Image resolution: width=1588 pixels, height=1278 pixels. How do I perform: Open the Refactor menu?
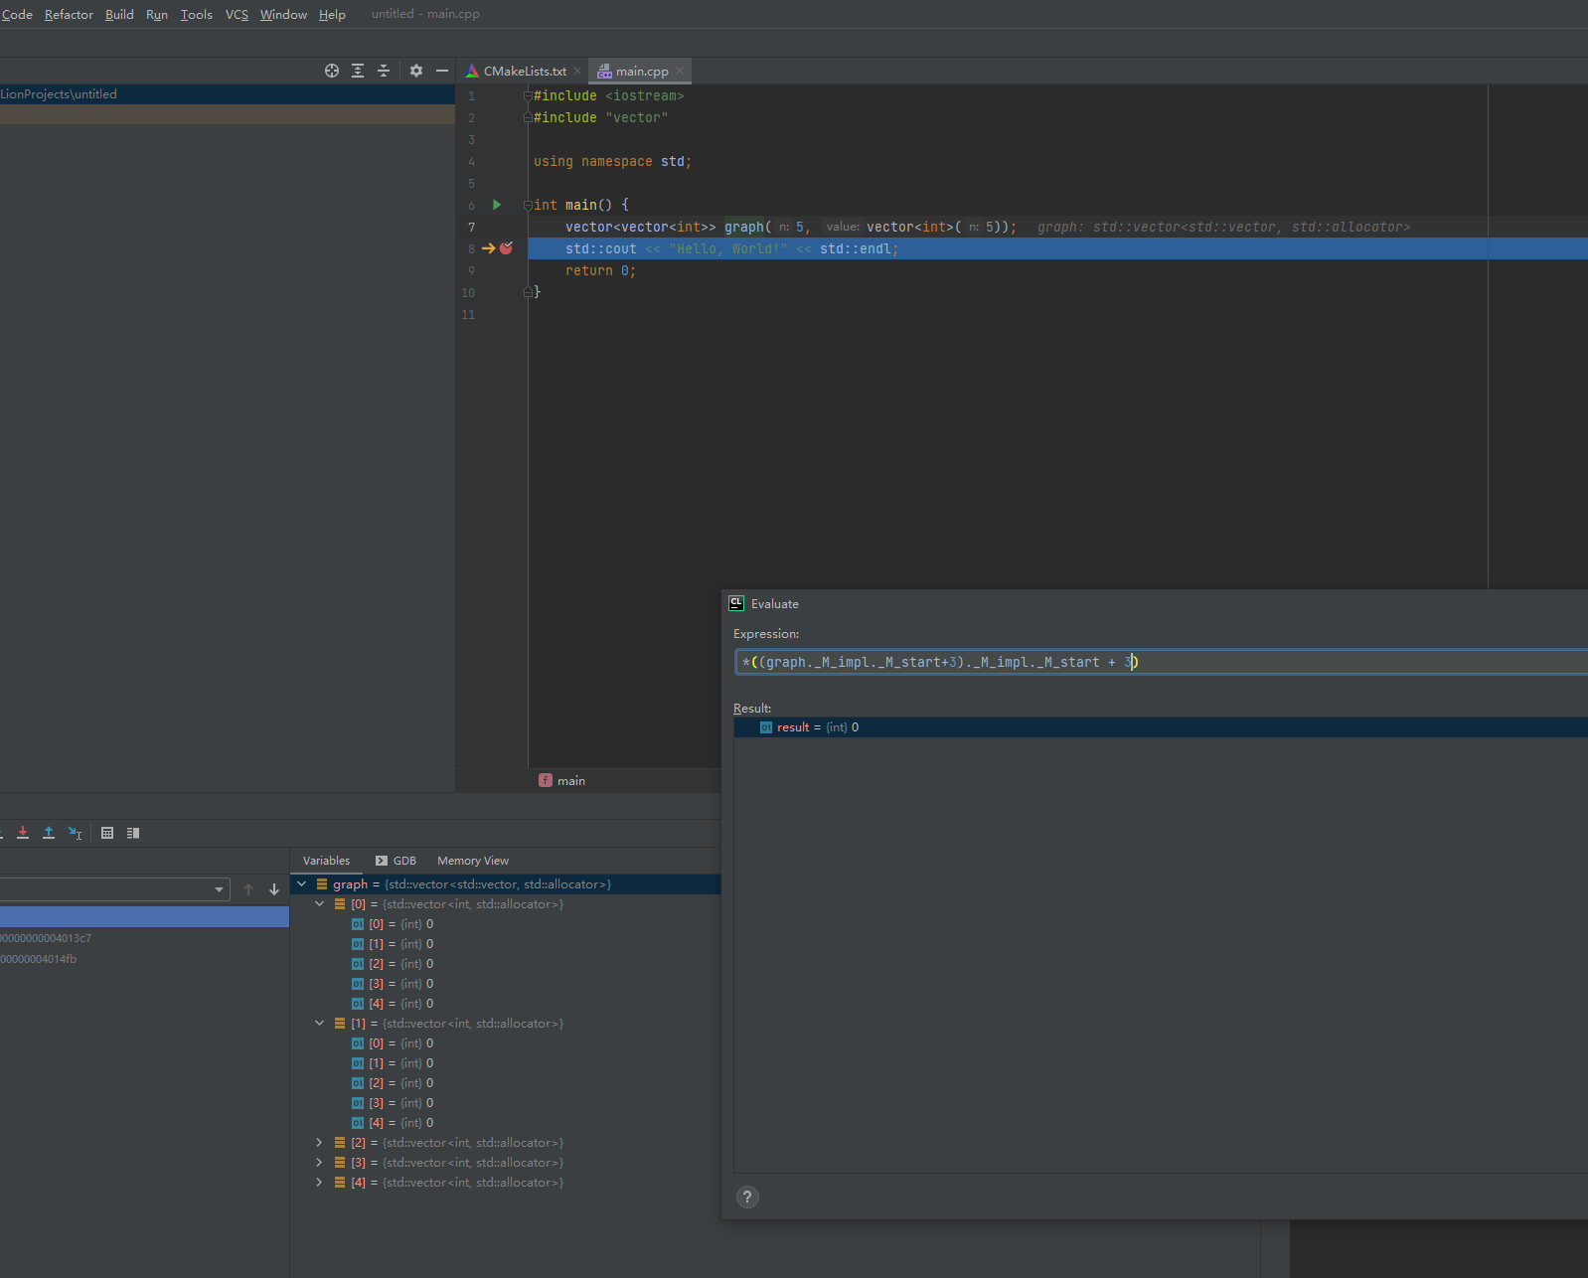[x=69, y=14]
